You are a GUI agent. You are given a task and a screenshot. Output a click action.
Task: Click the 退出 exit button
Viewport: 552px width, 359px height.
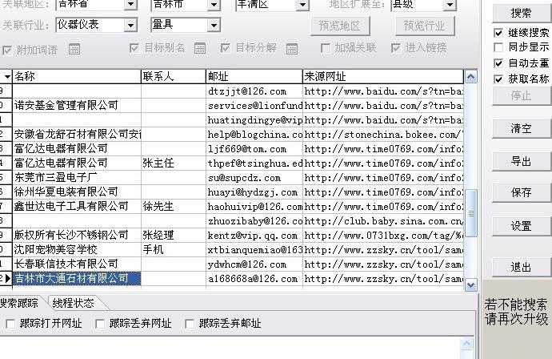coord(521,267)
